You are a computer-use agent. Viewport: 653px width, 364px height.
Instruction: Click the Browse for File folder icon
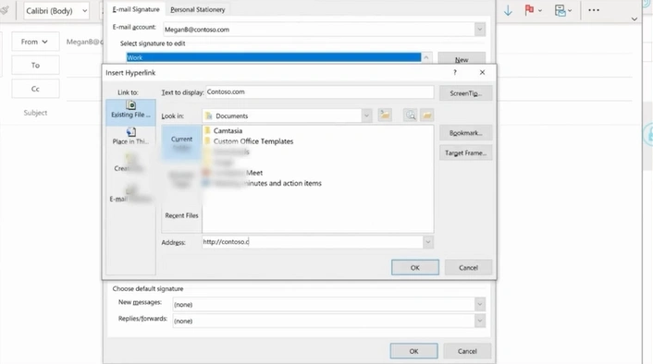tap(427, 115)
